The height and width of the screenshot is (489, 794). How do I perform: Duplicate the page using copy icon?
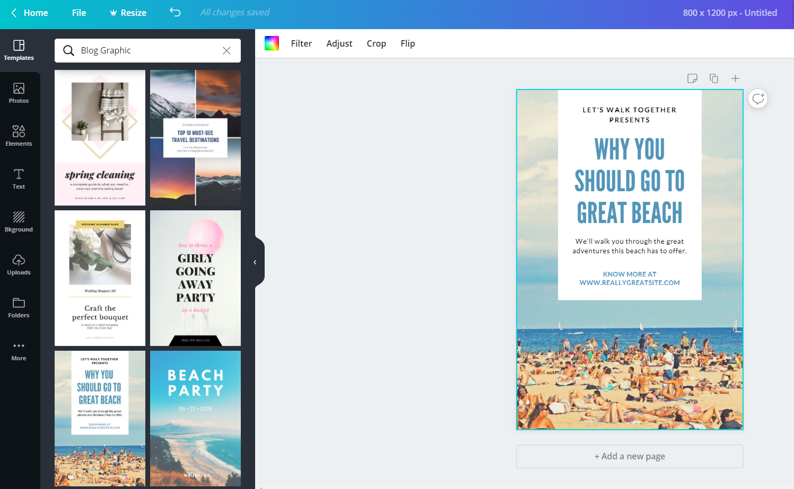[x=714, y=78]
